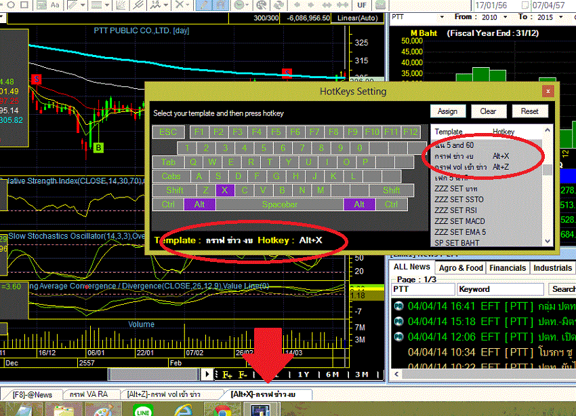Open the [F8]-@News workspace tab
This screenshot has height=416, width=576.
pyautogui.click(x=33, y=394)
